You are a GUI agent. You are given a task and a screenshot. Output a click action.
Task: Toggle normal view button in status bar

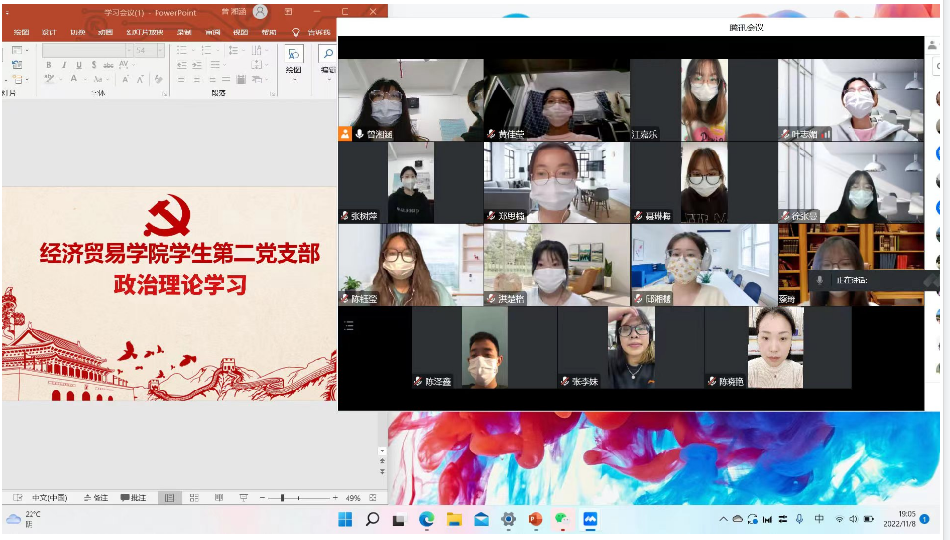point(168,498)
